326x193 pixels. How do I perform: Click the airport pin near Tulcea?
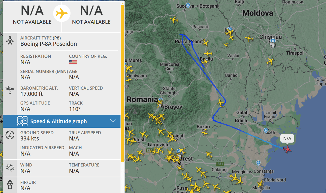266,131
